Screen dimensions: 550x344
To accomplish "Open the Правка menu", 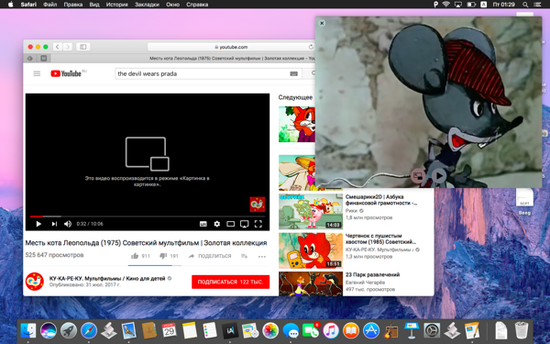I will point(73,5).
